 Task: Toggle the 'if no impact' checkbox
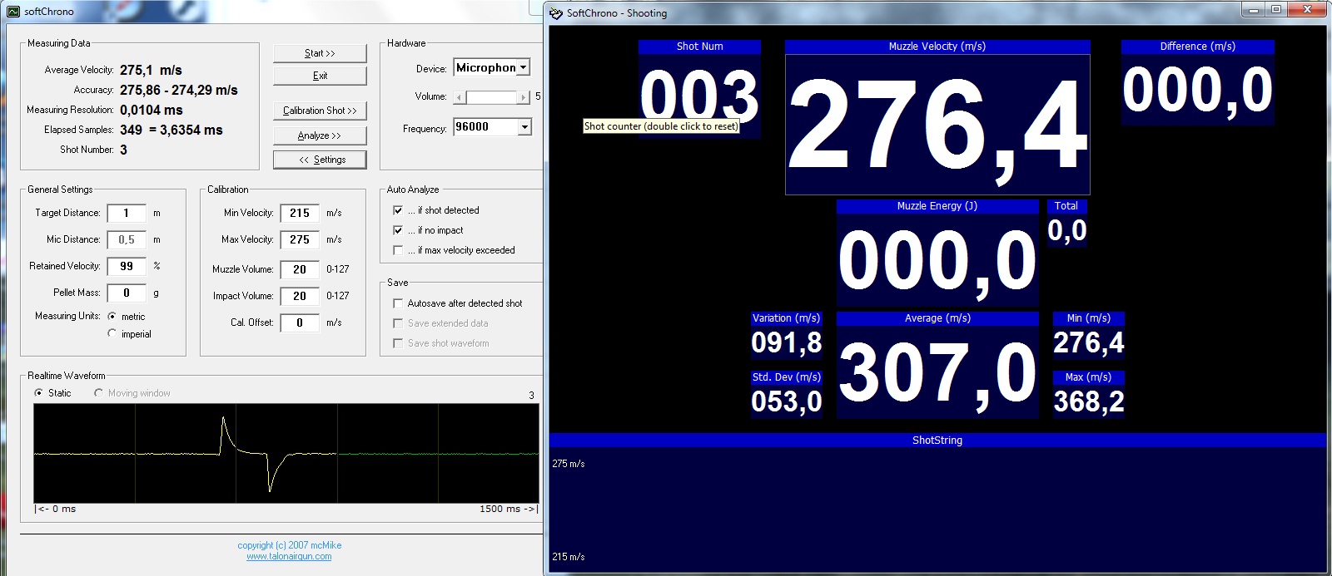tap(398, 230)
